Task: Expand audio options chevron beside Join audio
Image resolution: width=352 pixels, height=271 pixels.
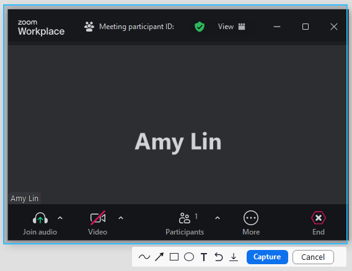Action: click(x=60, y=218)
